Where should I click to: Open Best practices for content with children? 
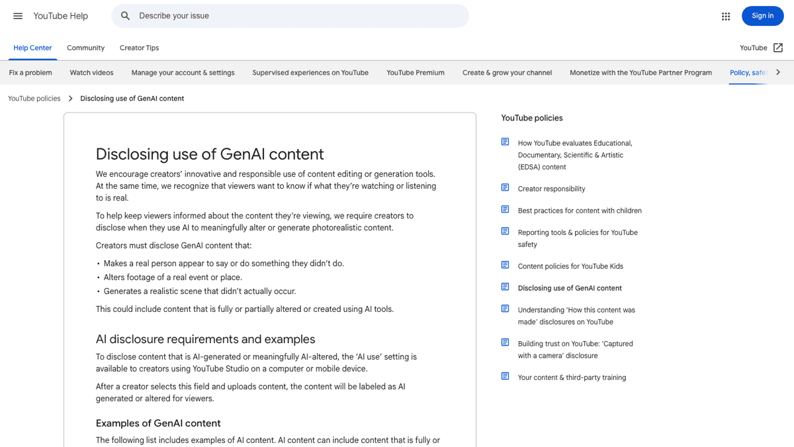pyautogui.click(x=580, y=211)
